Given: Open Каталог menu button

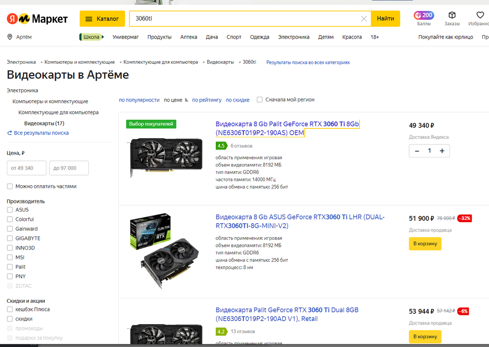Looking at the screenshot, I should pos(102,19).
